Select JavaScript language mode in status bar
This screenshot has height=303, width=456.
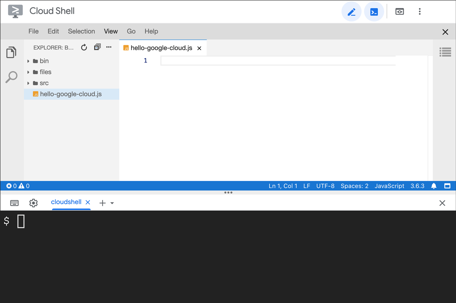click(x=389, y=186)
